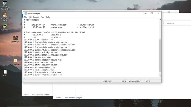
Task: Click the Search field in Explorer window
Action: (177, 23)
